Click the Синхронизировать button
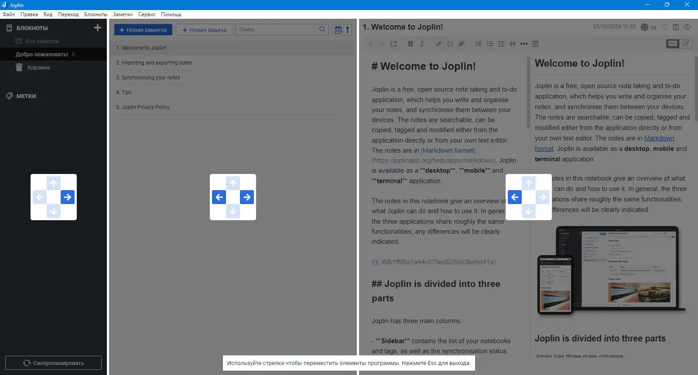 53,363
